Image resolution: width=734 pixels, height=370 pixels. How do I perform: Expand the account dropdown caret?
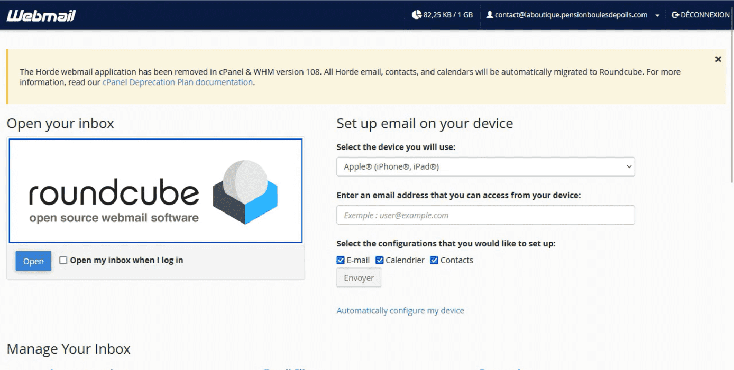657,15
